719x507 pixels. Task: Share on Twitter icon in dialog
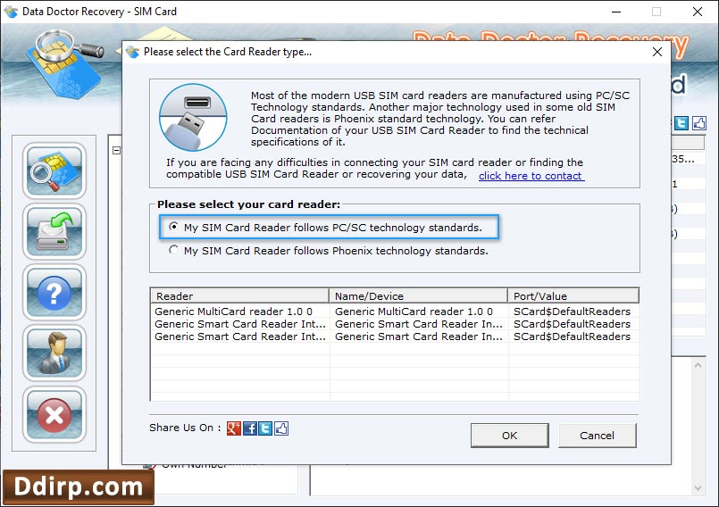point(265,428)
